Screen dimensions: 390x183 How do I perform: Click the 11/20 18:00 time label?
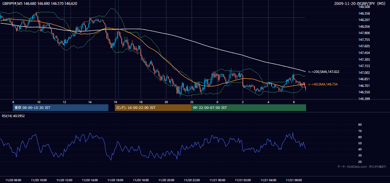141,180
